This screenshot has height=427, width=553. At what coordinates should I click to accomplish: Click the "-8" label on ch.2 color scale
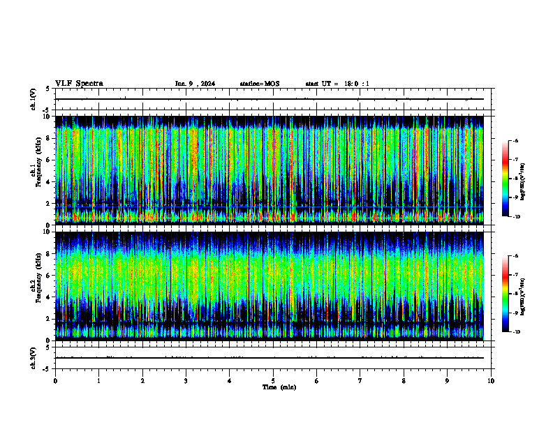click(x=515, y=294)
